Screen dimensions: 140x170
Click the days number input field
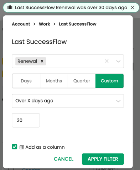tap(26, 120)
